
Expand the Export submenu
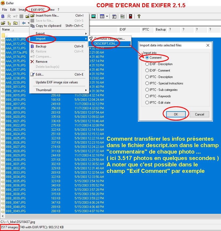point(59,33)
